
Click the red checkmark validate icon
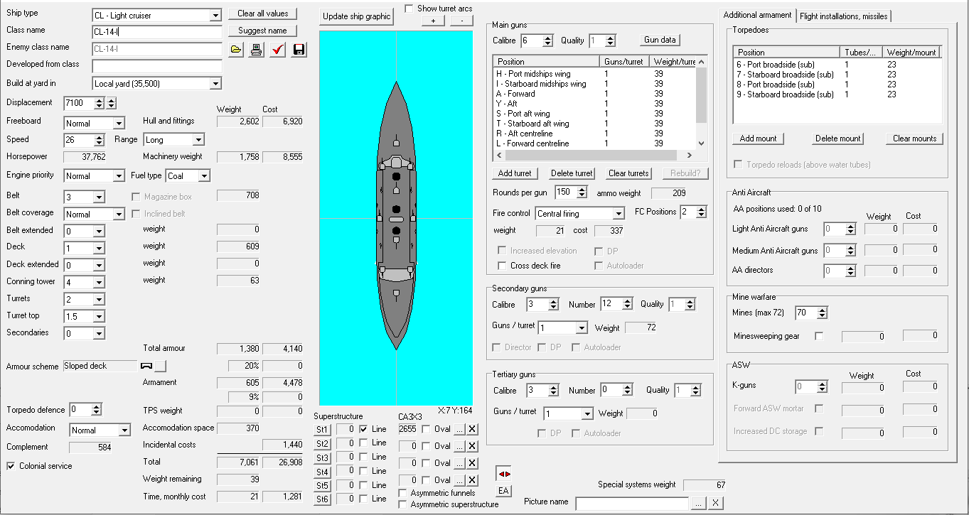278,49
